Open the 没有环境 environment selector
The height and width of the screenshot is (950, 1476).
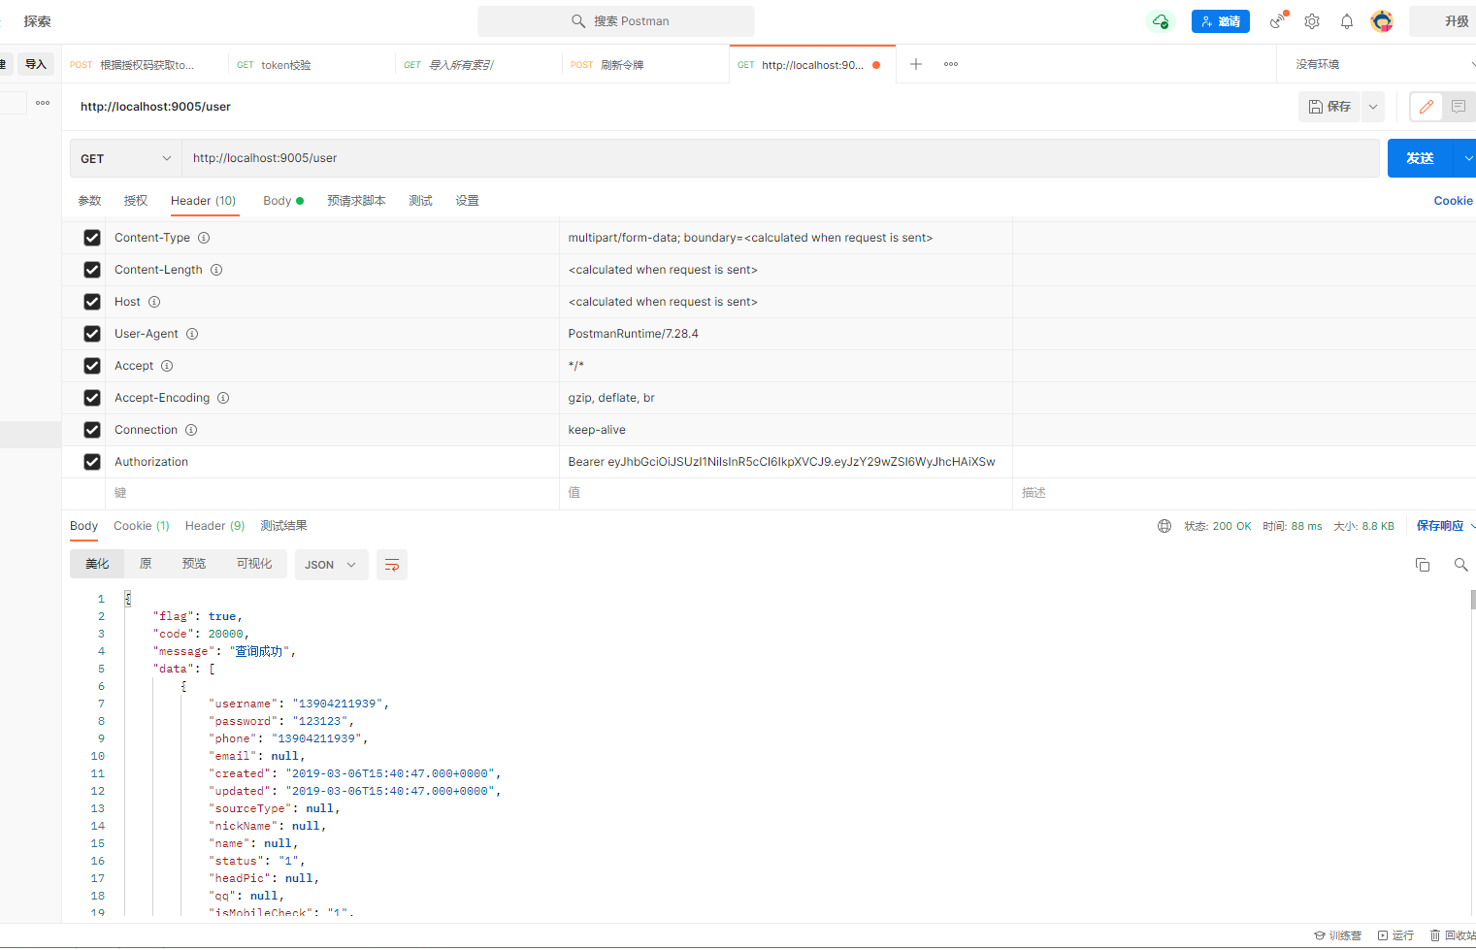pos(1378,64)
